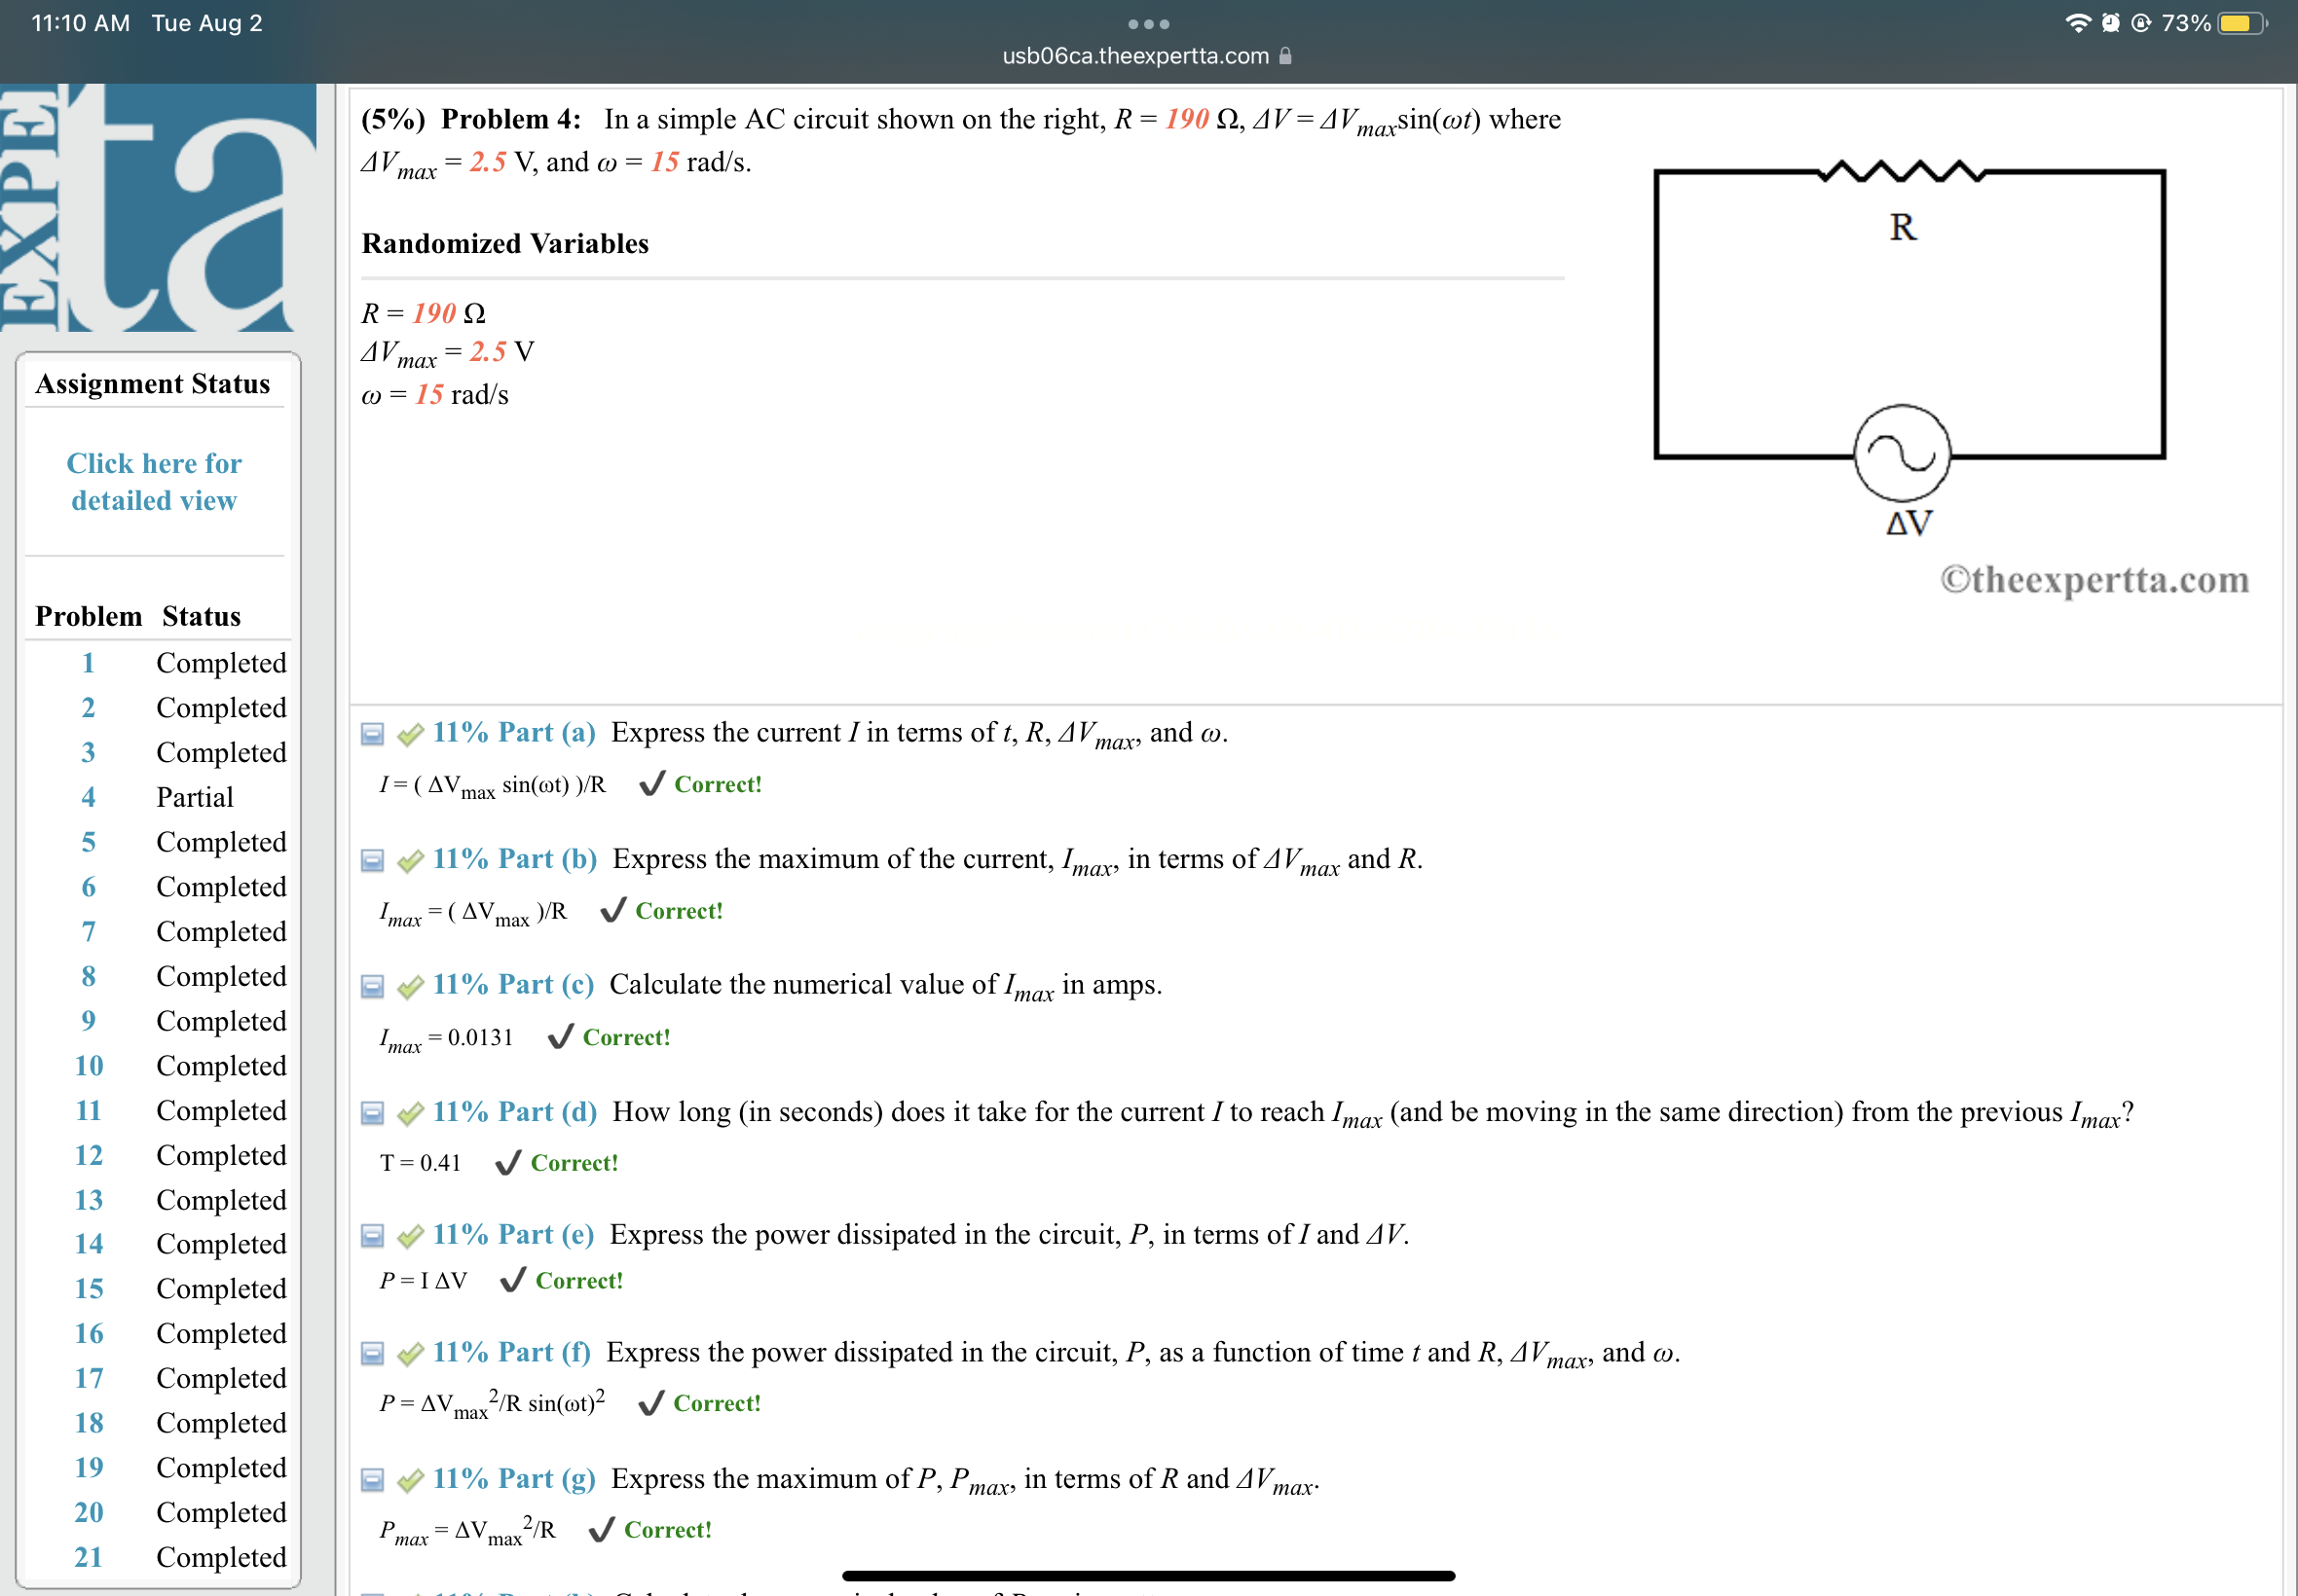
Task: Click the green checkmark icon beside Part (a)
Action: (x=408, y=733)
